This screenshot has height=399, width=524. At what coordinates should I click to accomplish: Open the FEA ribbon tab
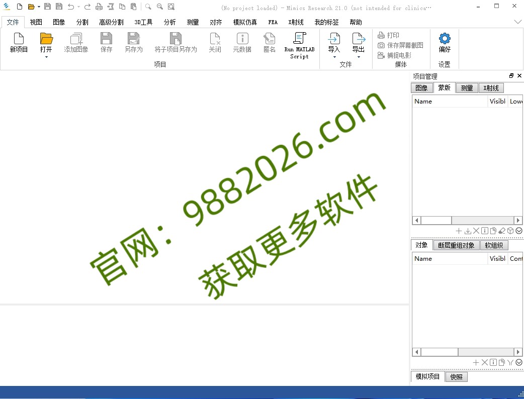click(x=273, y=22)
